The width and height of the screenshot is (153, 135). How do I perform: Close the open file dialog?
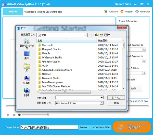tap(122, 27)
